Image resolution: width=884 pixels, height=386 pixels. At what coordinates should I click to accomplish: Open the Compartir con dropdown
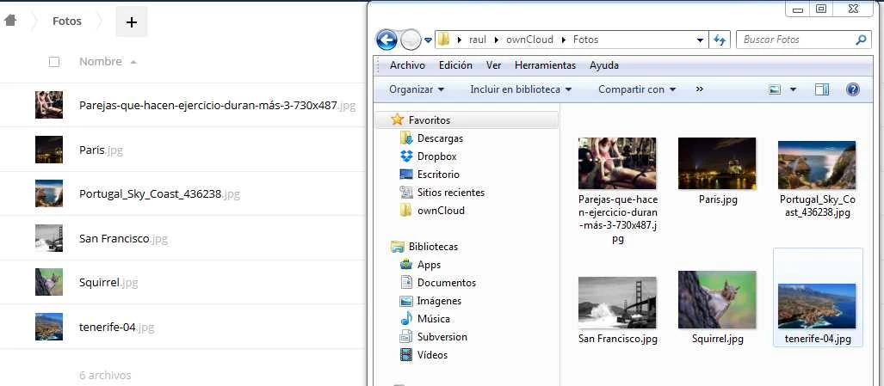tap(637, 89)
